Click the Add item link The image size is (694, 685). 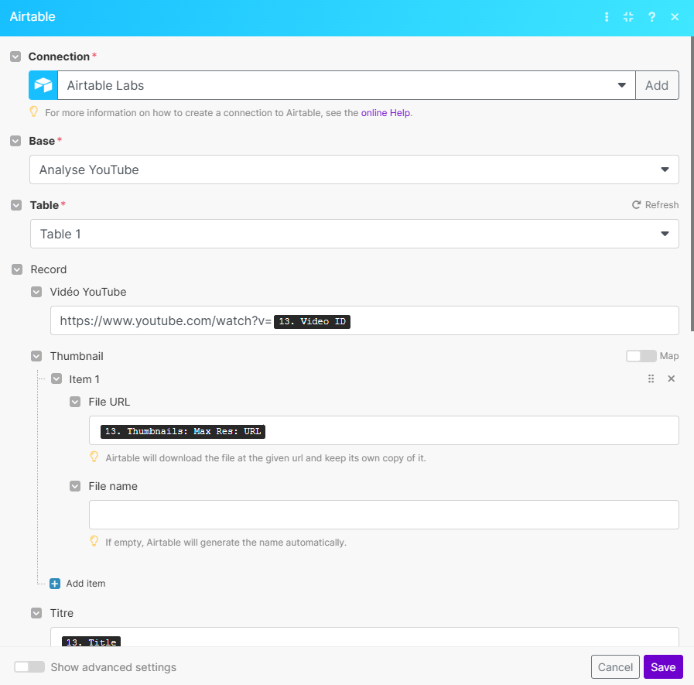pyautogui.click(x=86, y=583)
